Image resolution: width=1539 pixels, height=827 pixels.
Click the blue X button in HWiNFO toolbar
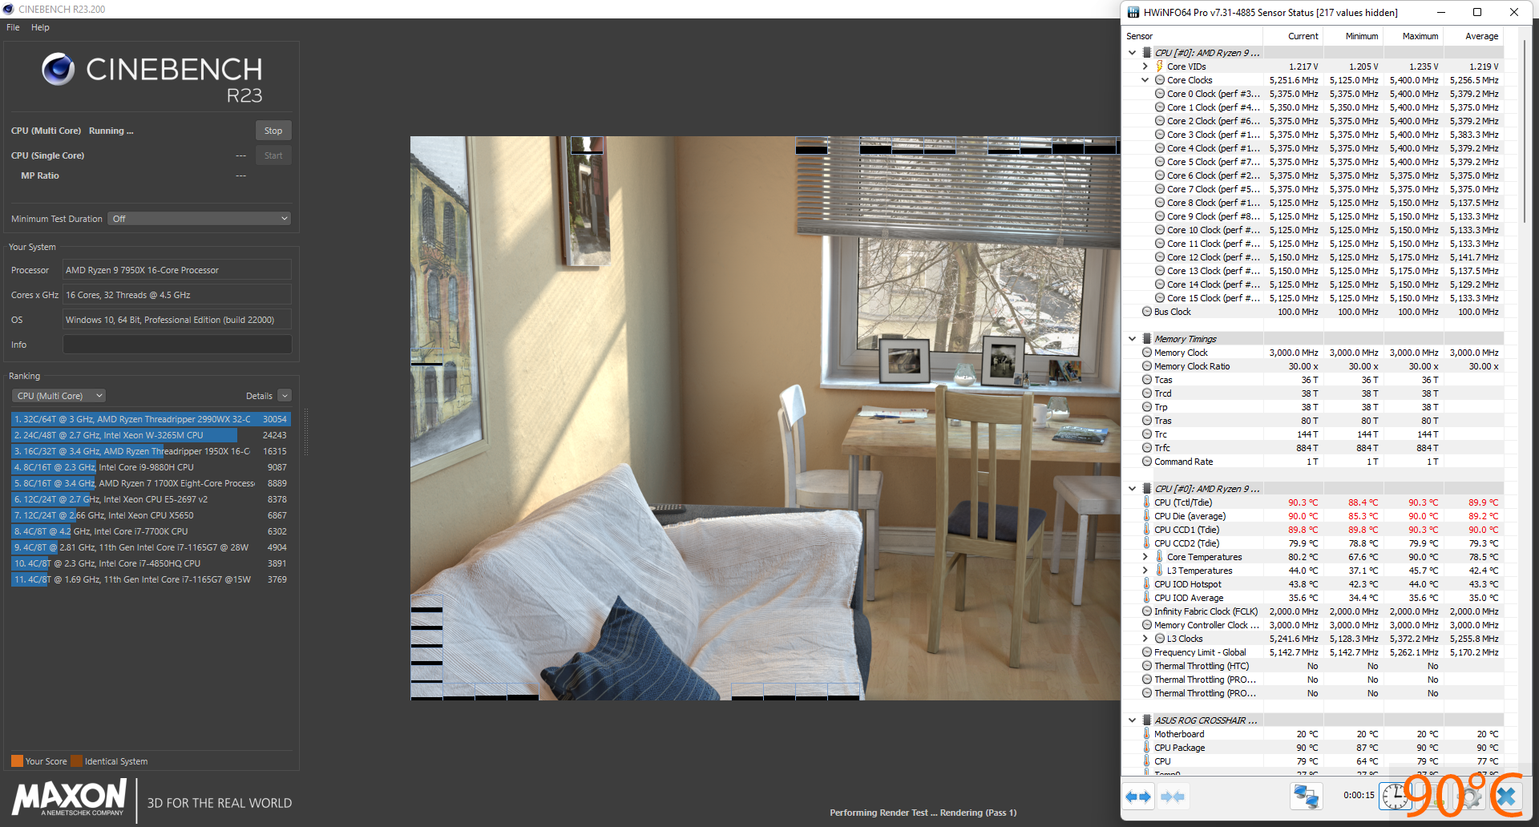1506,797
